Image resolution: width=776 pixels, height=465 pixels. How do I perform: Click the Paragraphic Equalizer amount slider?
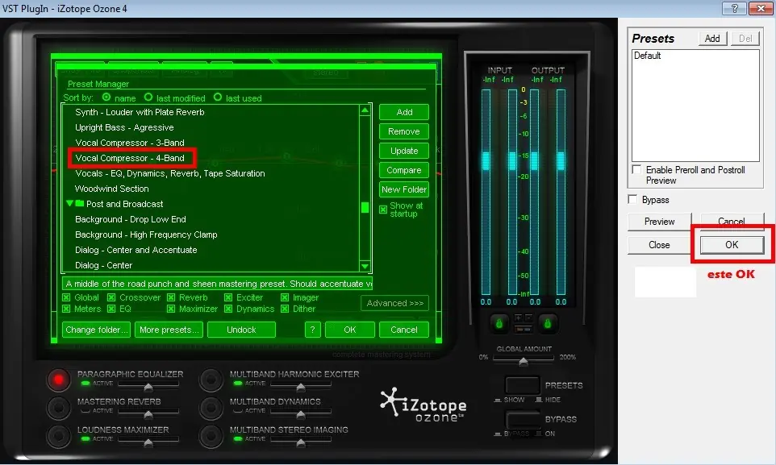[x=148, y=386]
